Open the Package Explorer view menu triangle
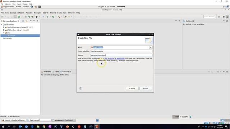Image resolution: width=230 pixels, height=129 pixels. (31, 21)
